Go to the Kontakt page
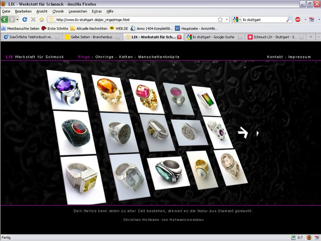321x241 pixels. coord(275,57)
